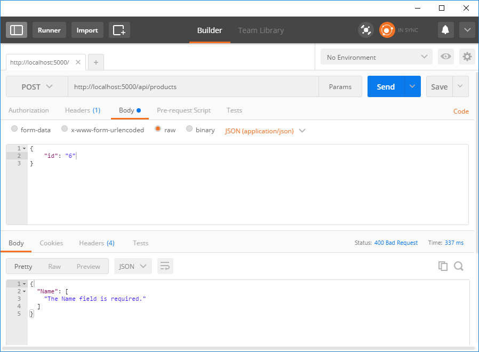Screen dimensions: 479x352
Task: Open the POST method dropdown
Action: point(37,86)
